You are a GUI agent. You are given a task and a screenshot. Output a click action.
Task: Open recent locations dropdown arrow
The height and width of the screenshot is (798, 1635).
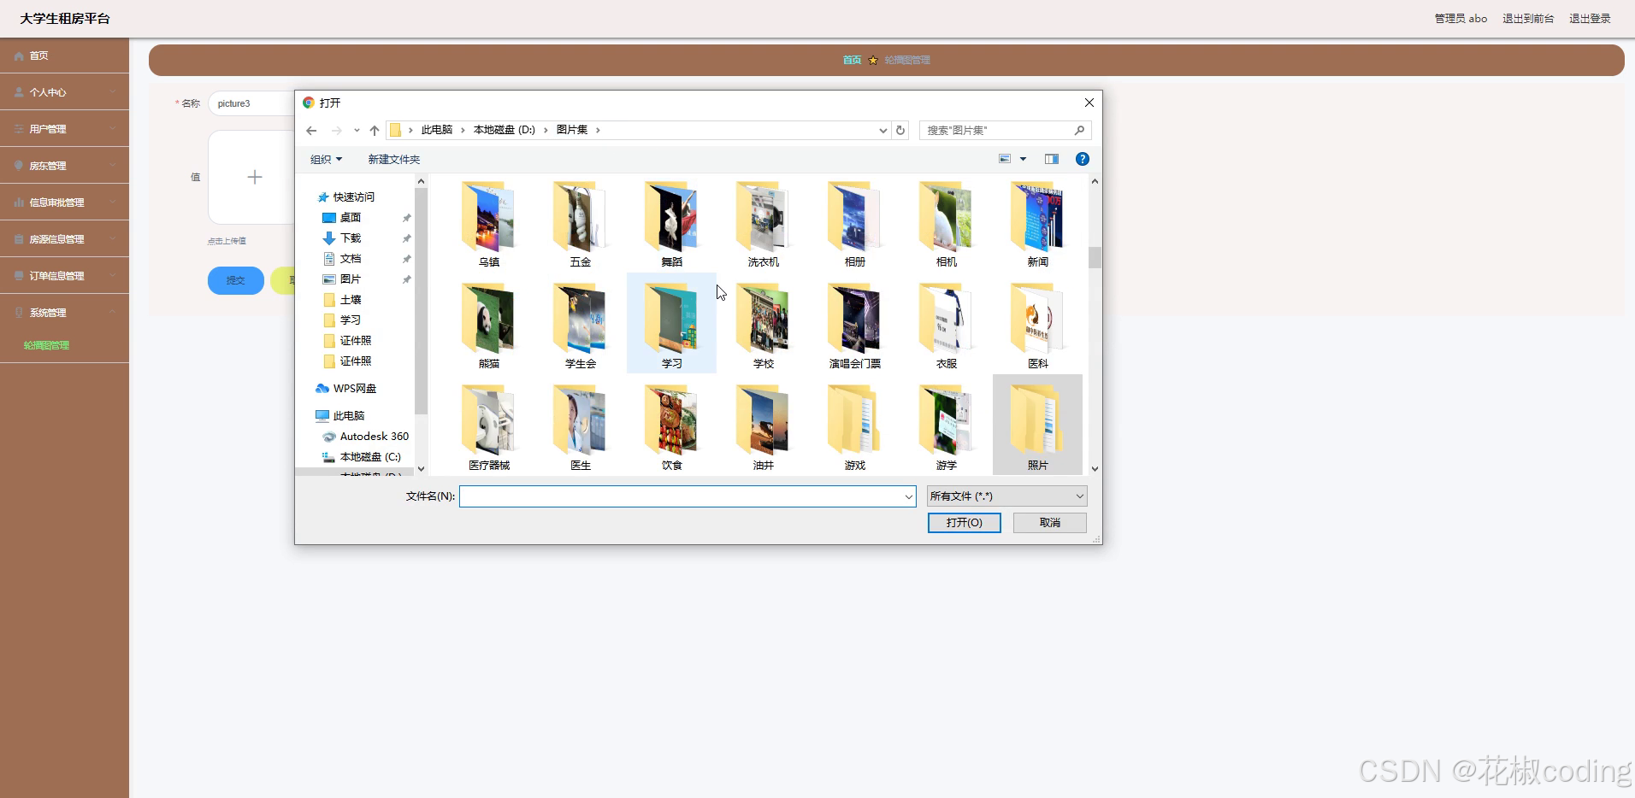[357, 130]
